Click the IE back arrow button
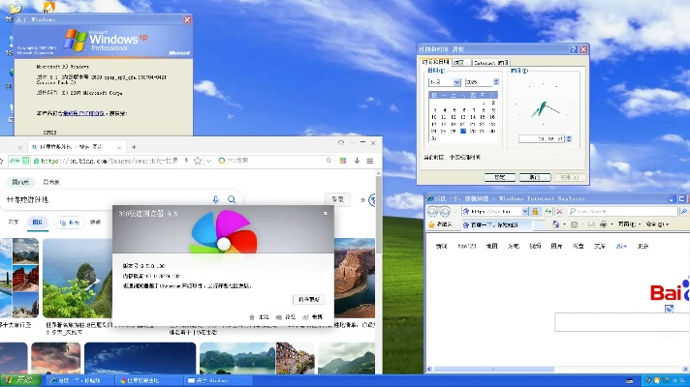This screenshot has height=387, width=690. click(x=433, y=212)
